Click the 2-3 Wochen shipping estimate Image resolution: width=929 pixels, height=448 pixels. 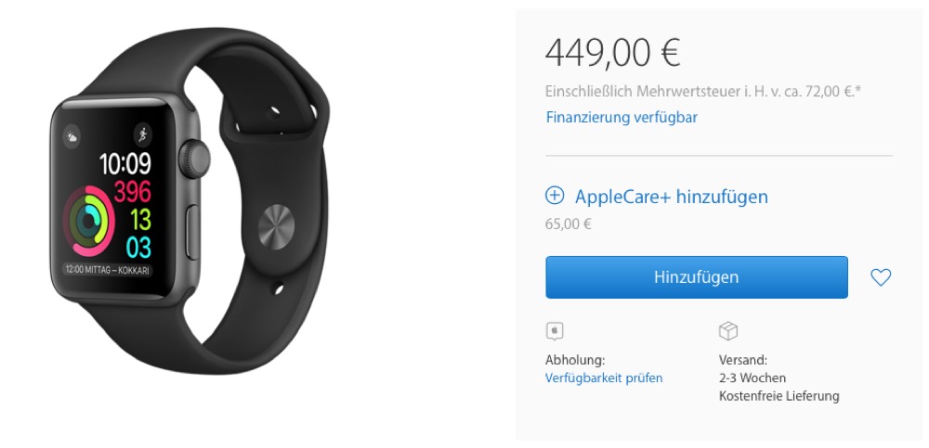[x=752, y=378]
